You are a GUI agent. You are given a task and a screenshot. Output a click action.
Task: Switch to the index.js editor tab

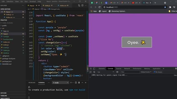click(47, 5)
